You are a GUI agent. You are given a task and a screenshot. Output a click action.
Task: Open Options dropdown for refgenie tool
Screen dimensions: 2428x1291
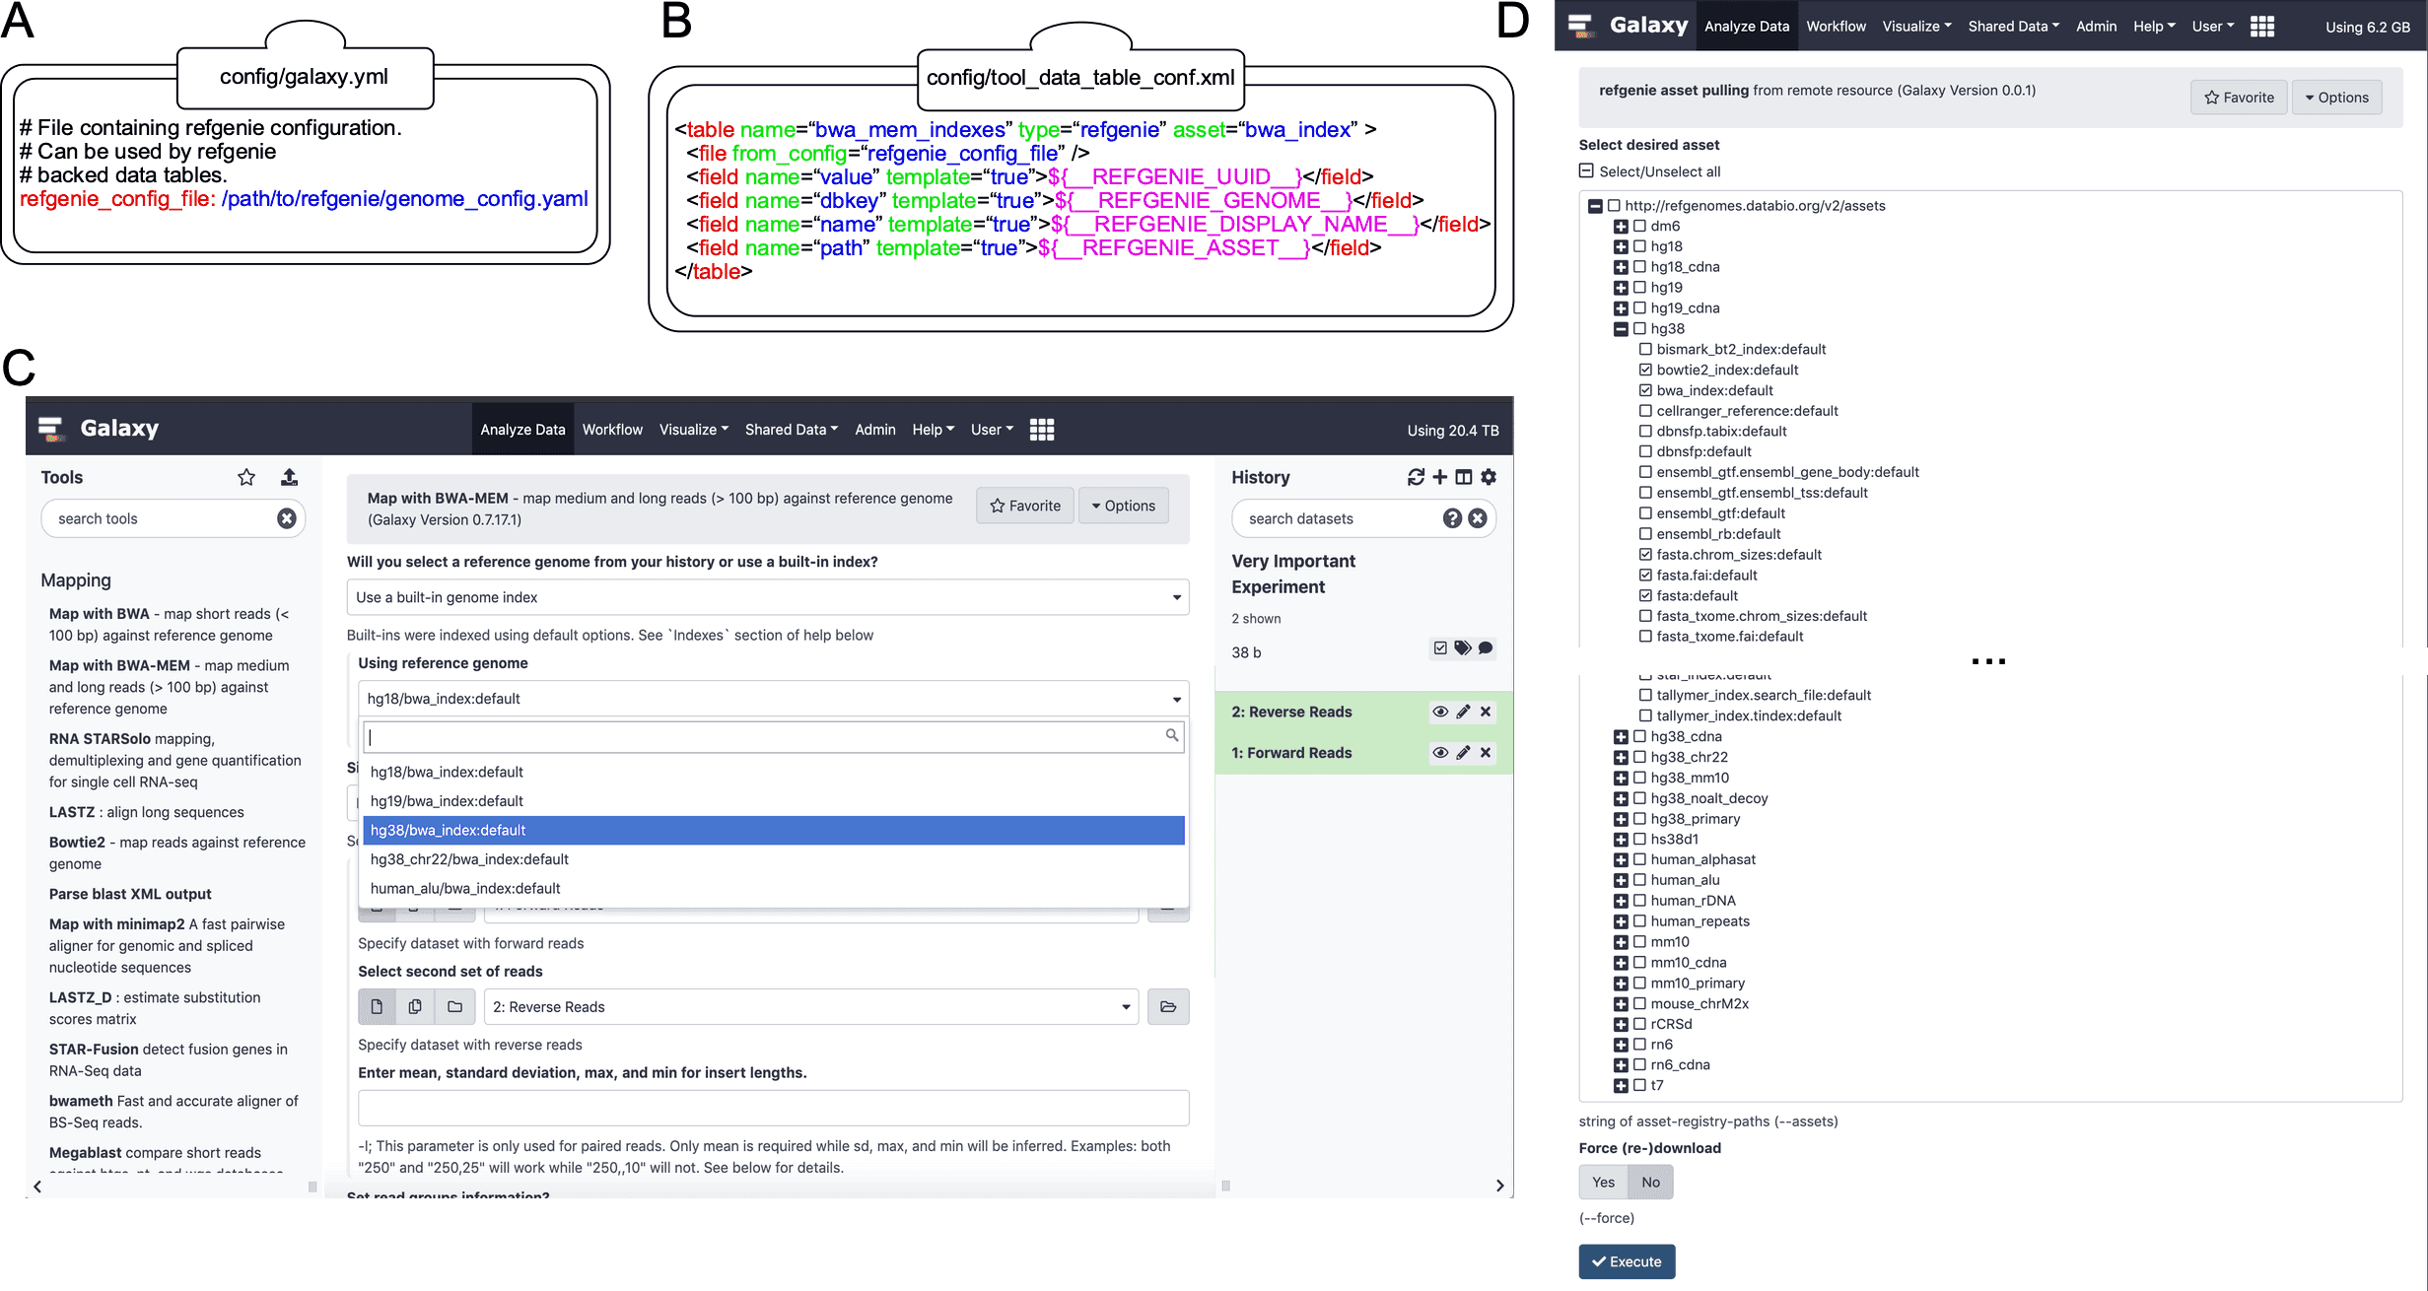2336,98
